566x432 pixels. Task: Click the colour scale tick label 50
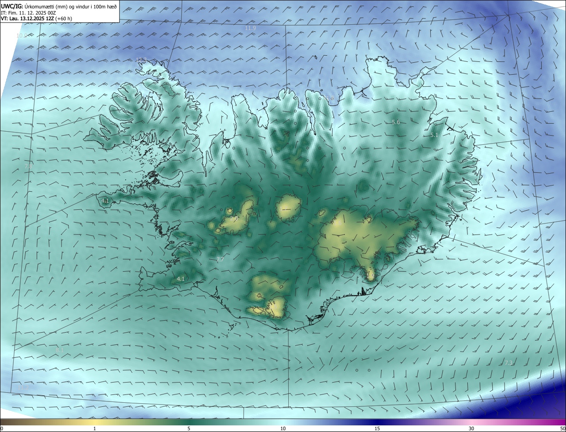(562, 428)
